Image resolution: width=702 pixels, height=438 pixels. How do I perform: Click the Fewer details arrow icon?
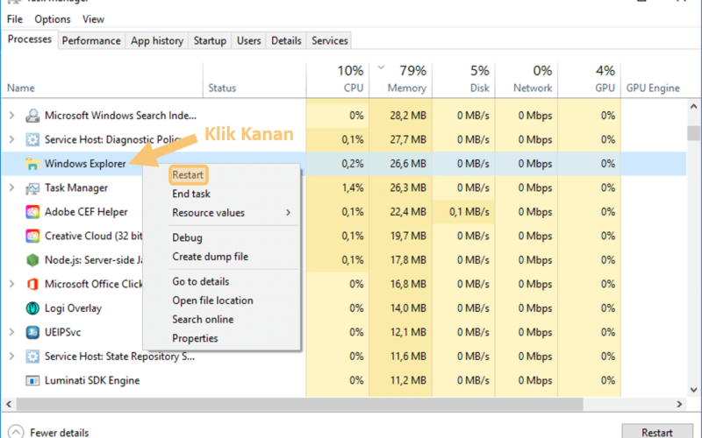click(16, 432)
